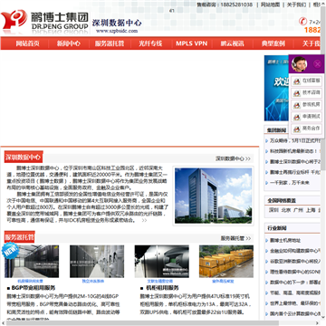
Task: Click industry news 鹏博士机房地址
Action: click(285, 241)
